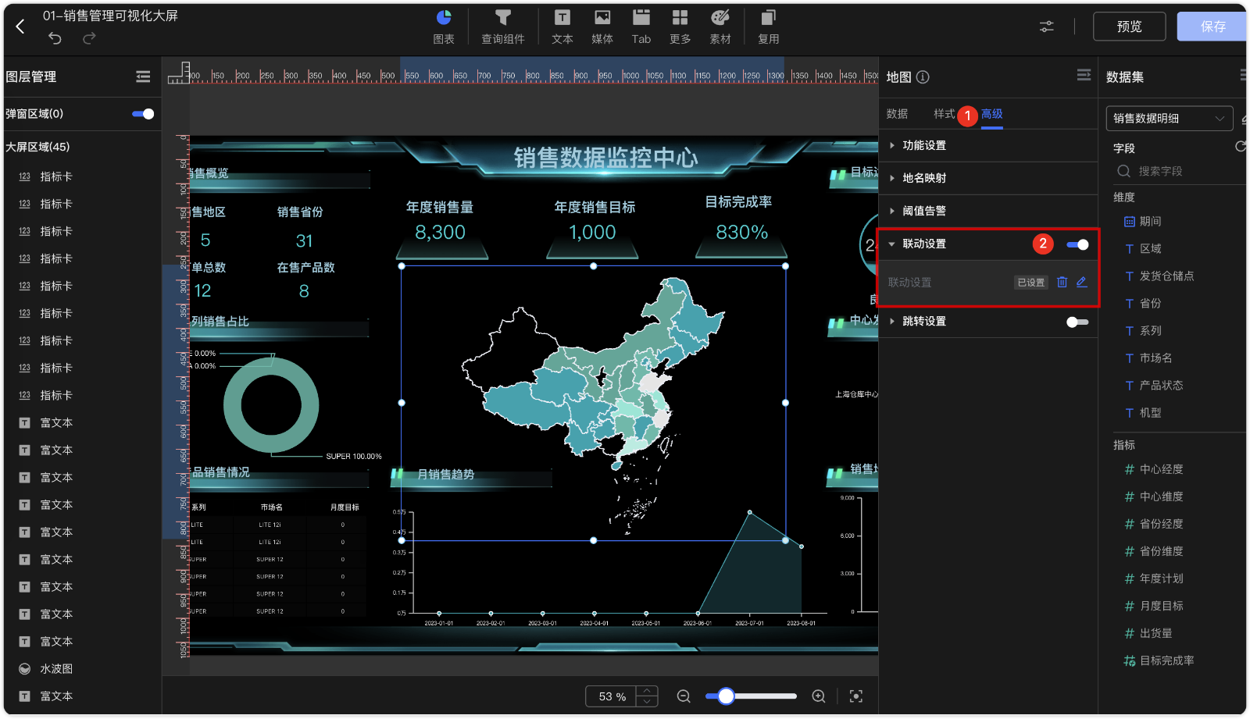Click the 53 % zoom input
Viewport: 1250px width, 719px height.
click(612, 696)
